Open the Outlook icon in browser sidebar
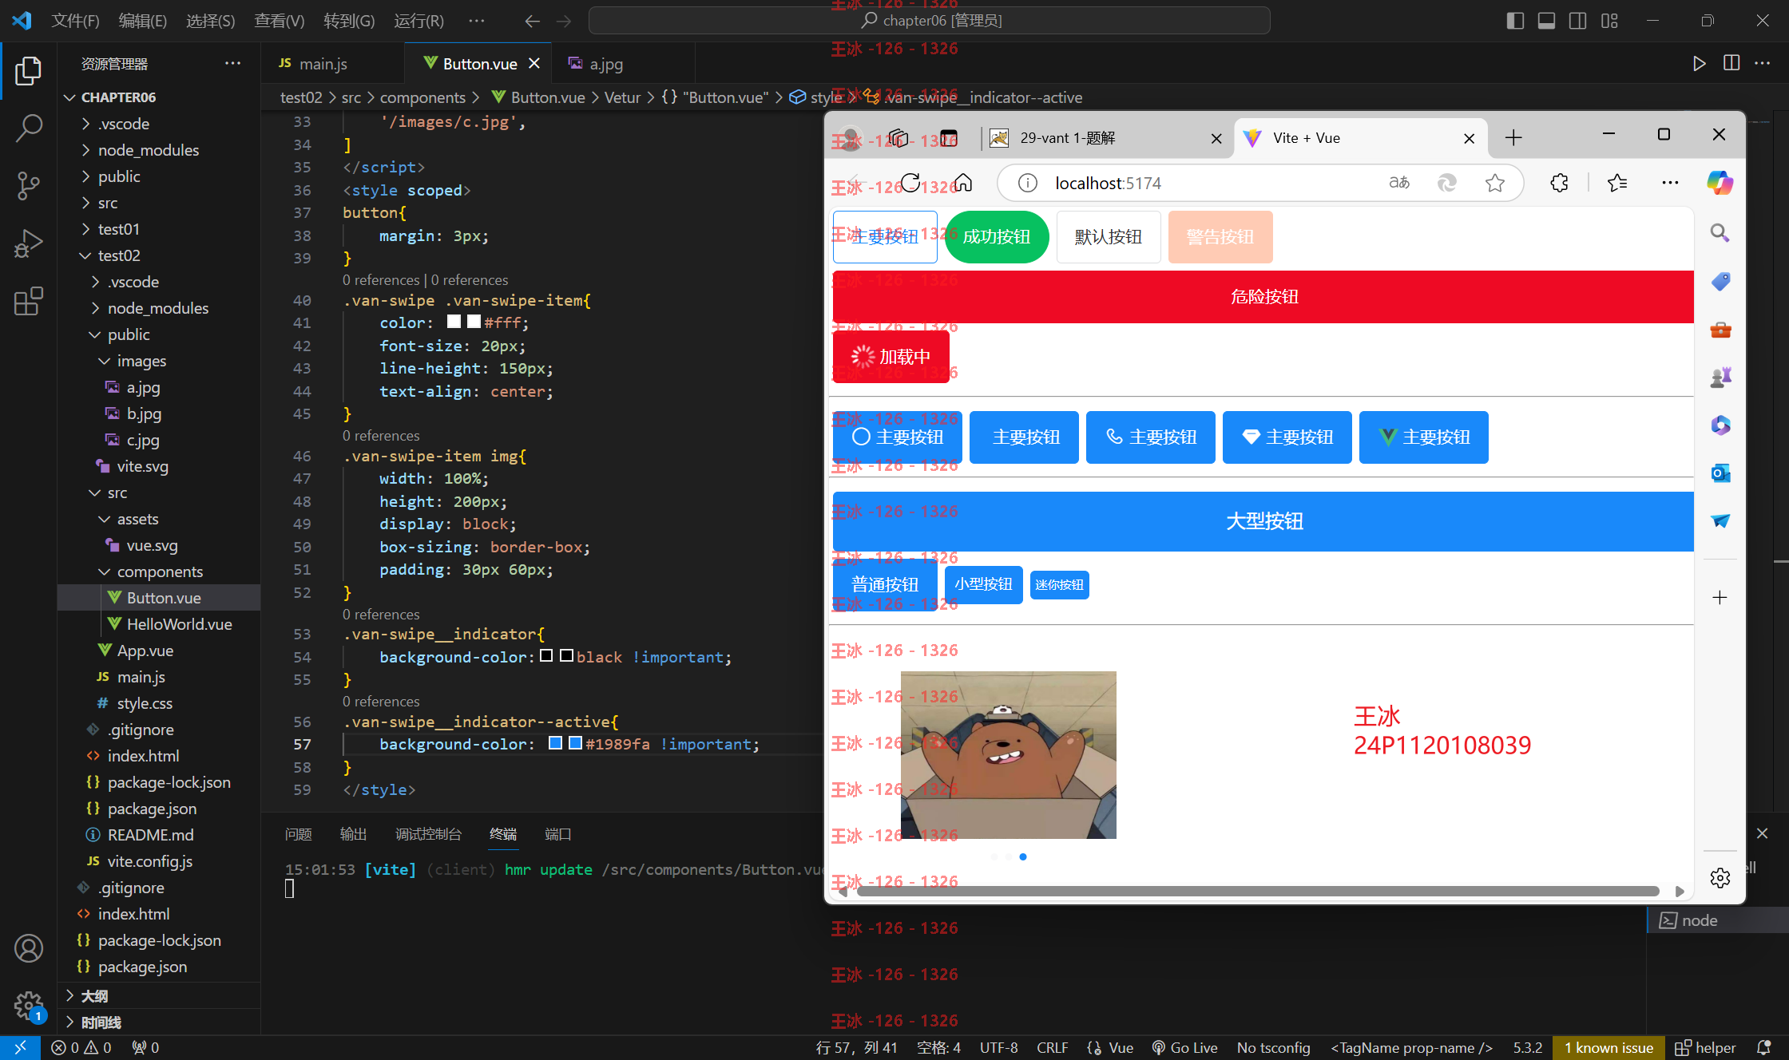 [x=1720, y=473]
